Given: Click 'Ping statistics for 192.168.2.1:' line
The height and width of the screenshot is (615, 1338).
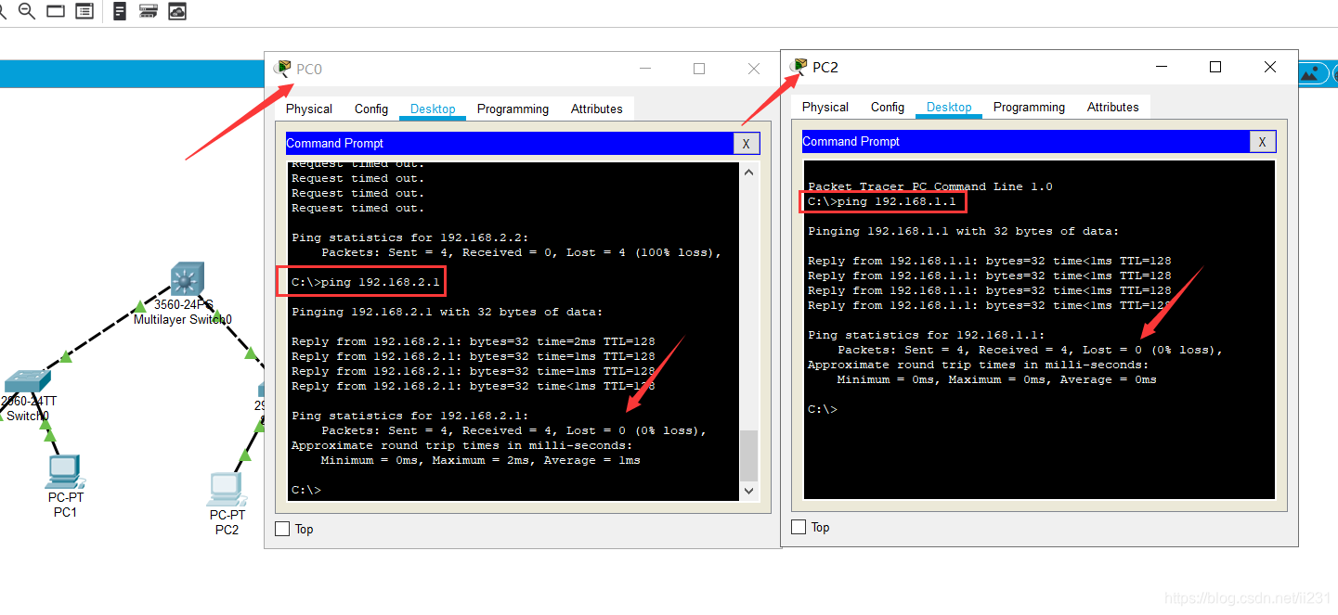Looking at the screenshot, I should pyautogui.click(x=410, y=416).
